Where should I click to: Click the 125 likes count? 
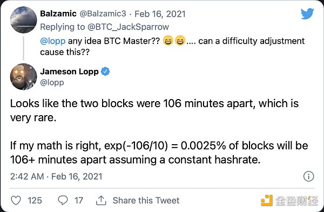(x=35, y=200)
